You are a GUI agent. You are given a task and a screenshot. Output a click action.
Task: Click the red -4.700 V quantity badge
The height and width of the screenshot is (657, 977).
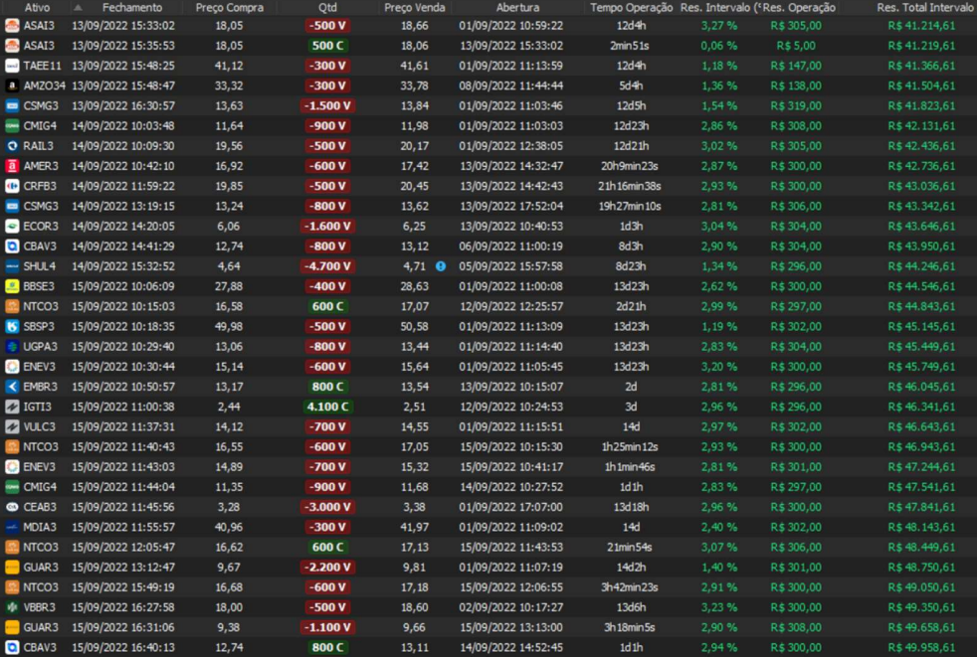328,266
